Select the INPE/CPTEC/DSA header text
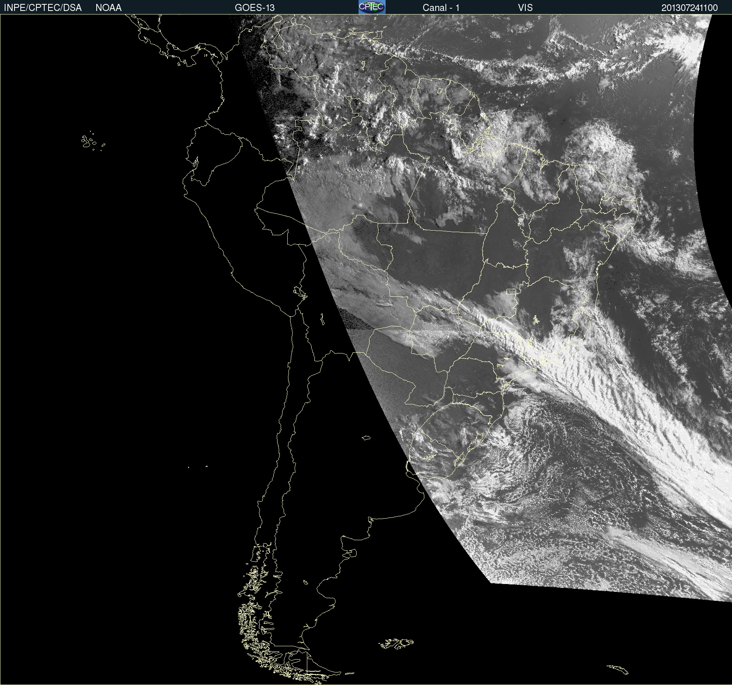This screenshot has height=685, width=732. point(43,8)
